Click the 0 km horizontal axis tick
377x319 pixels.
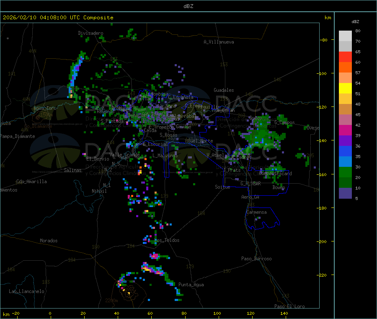point(50,313)
